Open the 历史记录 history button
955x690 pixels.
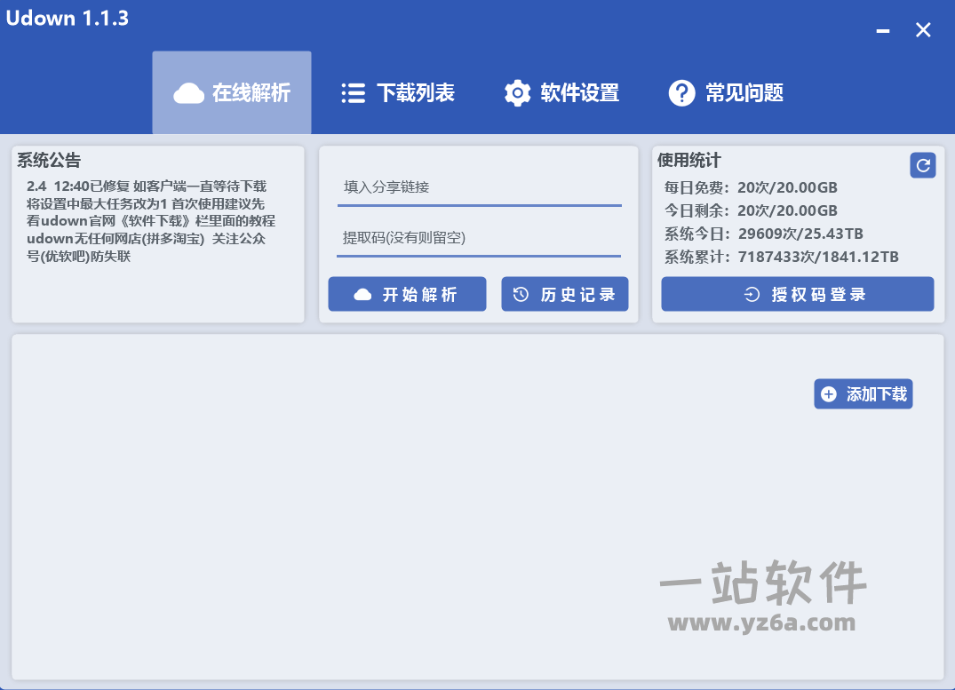click(x=565, y=294)
